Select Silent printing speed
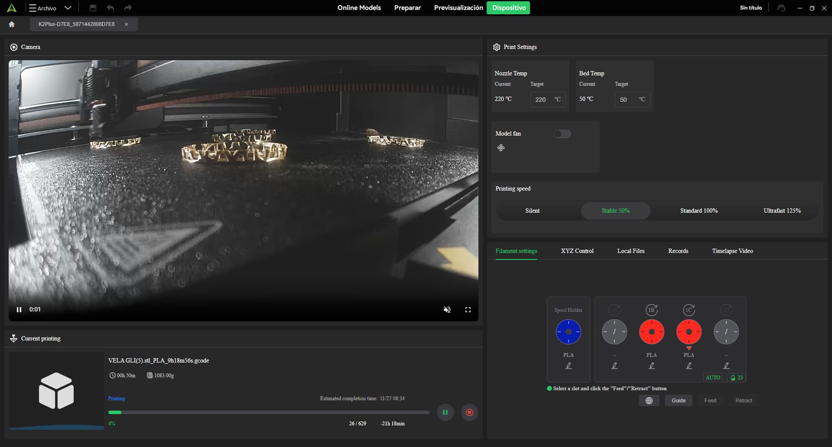Viewport: 832px width, 447px height. coord(532,211)
